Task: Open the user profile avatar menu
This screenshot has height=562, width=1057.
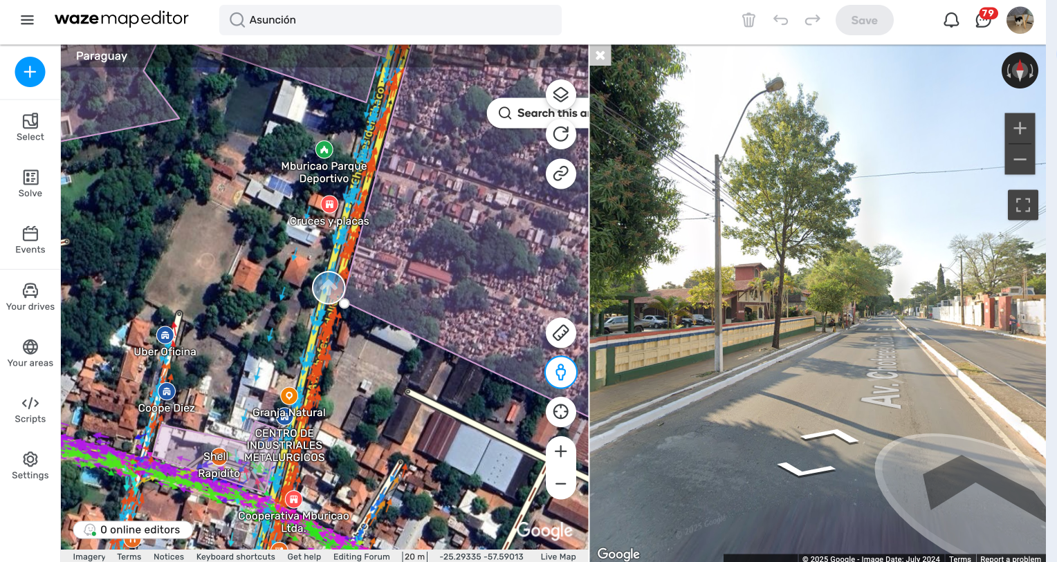Action: [x=1020, y=20]
